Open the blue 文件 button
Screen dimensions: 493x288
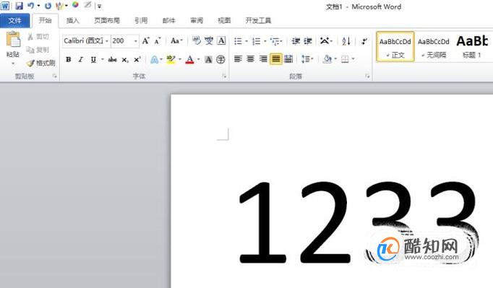[14, 21]
